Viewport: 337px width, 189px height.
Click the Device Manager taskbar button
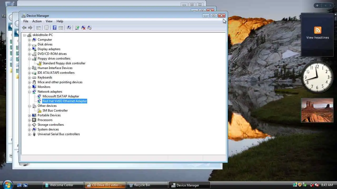click(189, 185)
